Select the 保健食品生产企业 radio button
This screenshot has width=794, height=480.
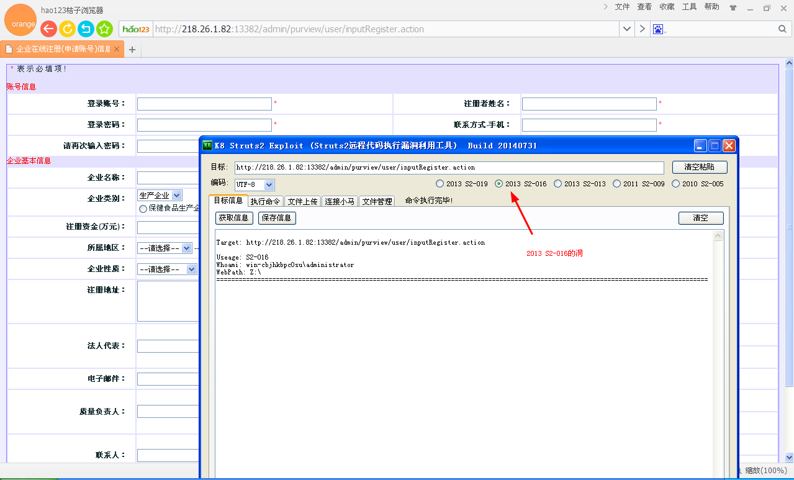pyautogui.click(x=143, y=209)
